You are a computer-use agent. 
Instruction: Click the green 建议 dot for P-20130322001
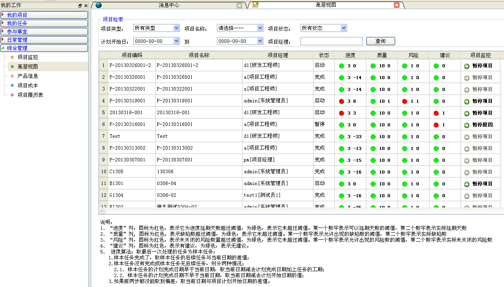pyautogui.click(x=436, y=89)
